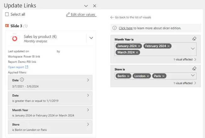Image resolution: width=205 pixels, height=138 pixels.
Task: Open the Store values dropdown
Action: pos(193,75)
